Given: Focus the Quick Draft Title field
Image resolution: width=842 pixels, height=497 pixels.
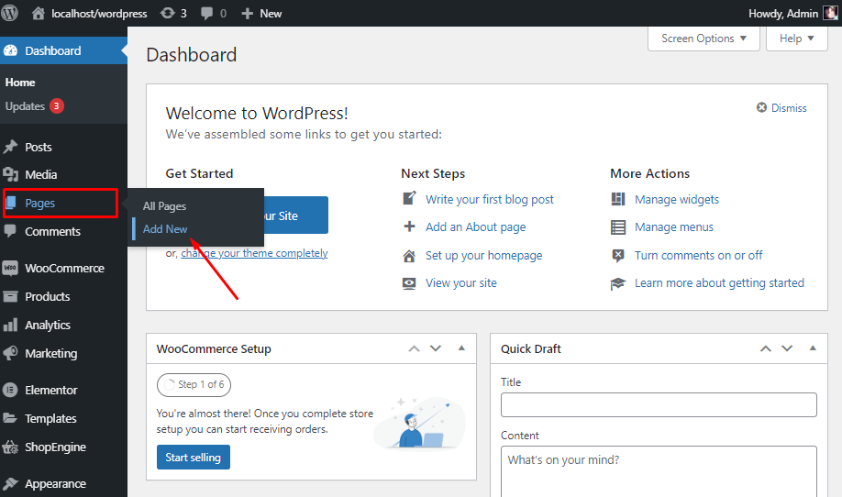Looking at the screenshot, I should 659,404.
